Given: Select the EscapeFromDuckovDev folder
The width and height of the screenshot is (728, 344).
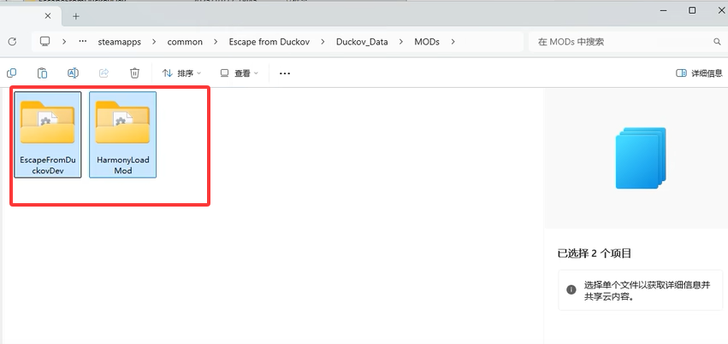Looking at the screenshot, I should coord(48,134).
